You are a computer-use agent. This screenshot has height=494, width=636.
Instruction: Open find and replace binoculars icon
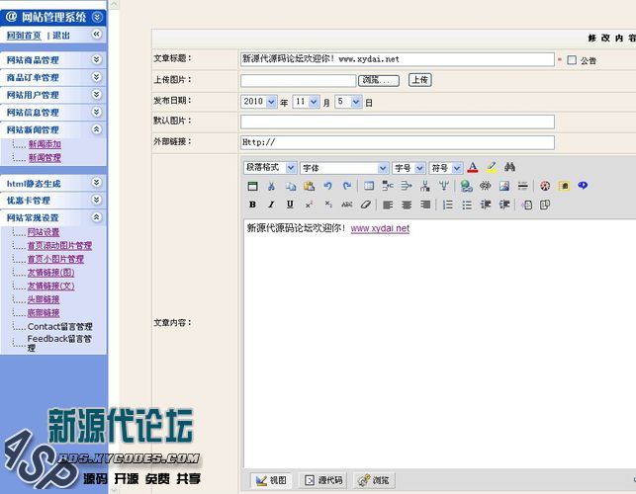tap(509, 167)
